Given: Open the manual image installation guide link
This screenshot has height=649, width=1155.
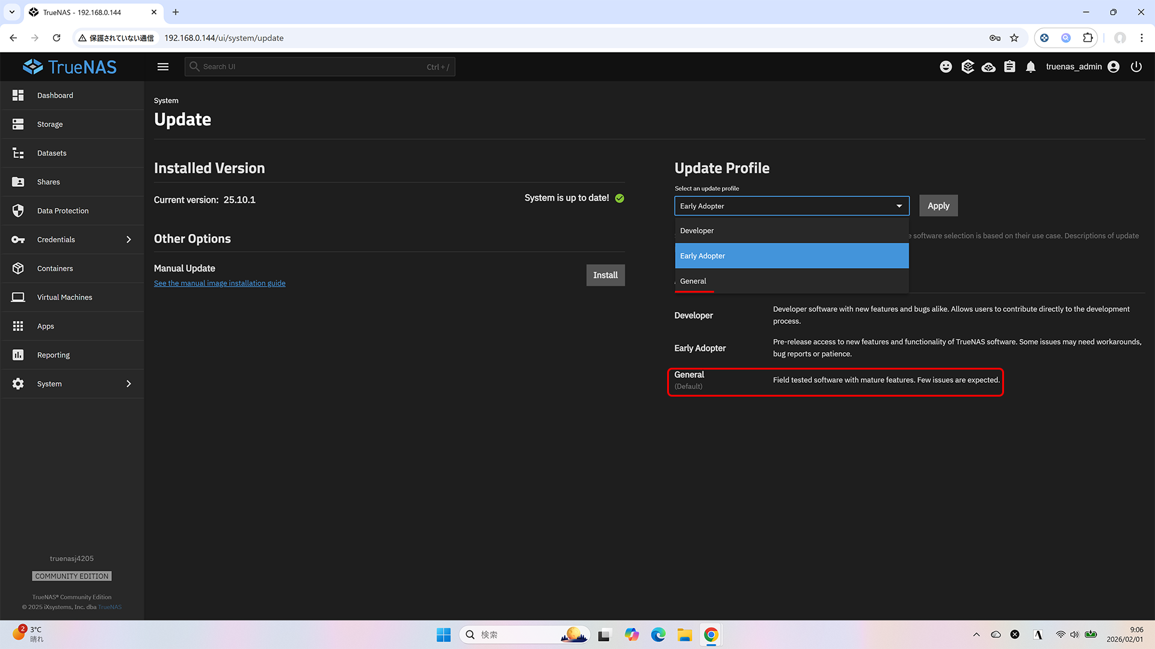Looking at the screenshot, I should coord(220,283).
